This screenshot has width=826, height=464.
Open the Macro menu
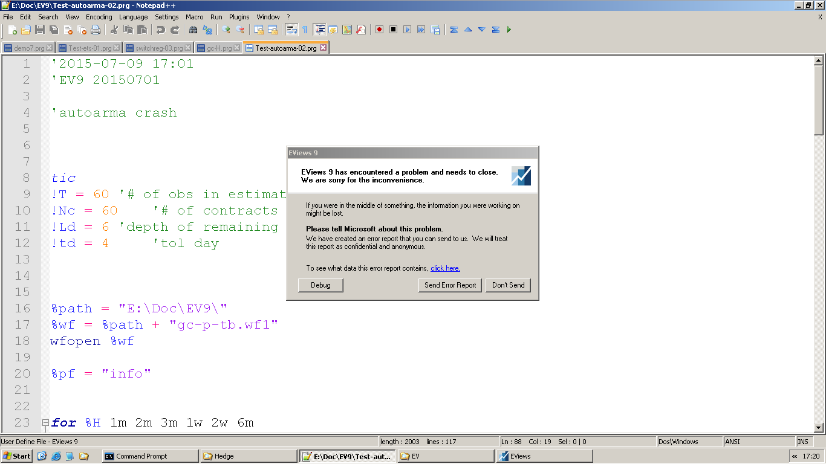click(195, 17)
